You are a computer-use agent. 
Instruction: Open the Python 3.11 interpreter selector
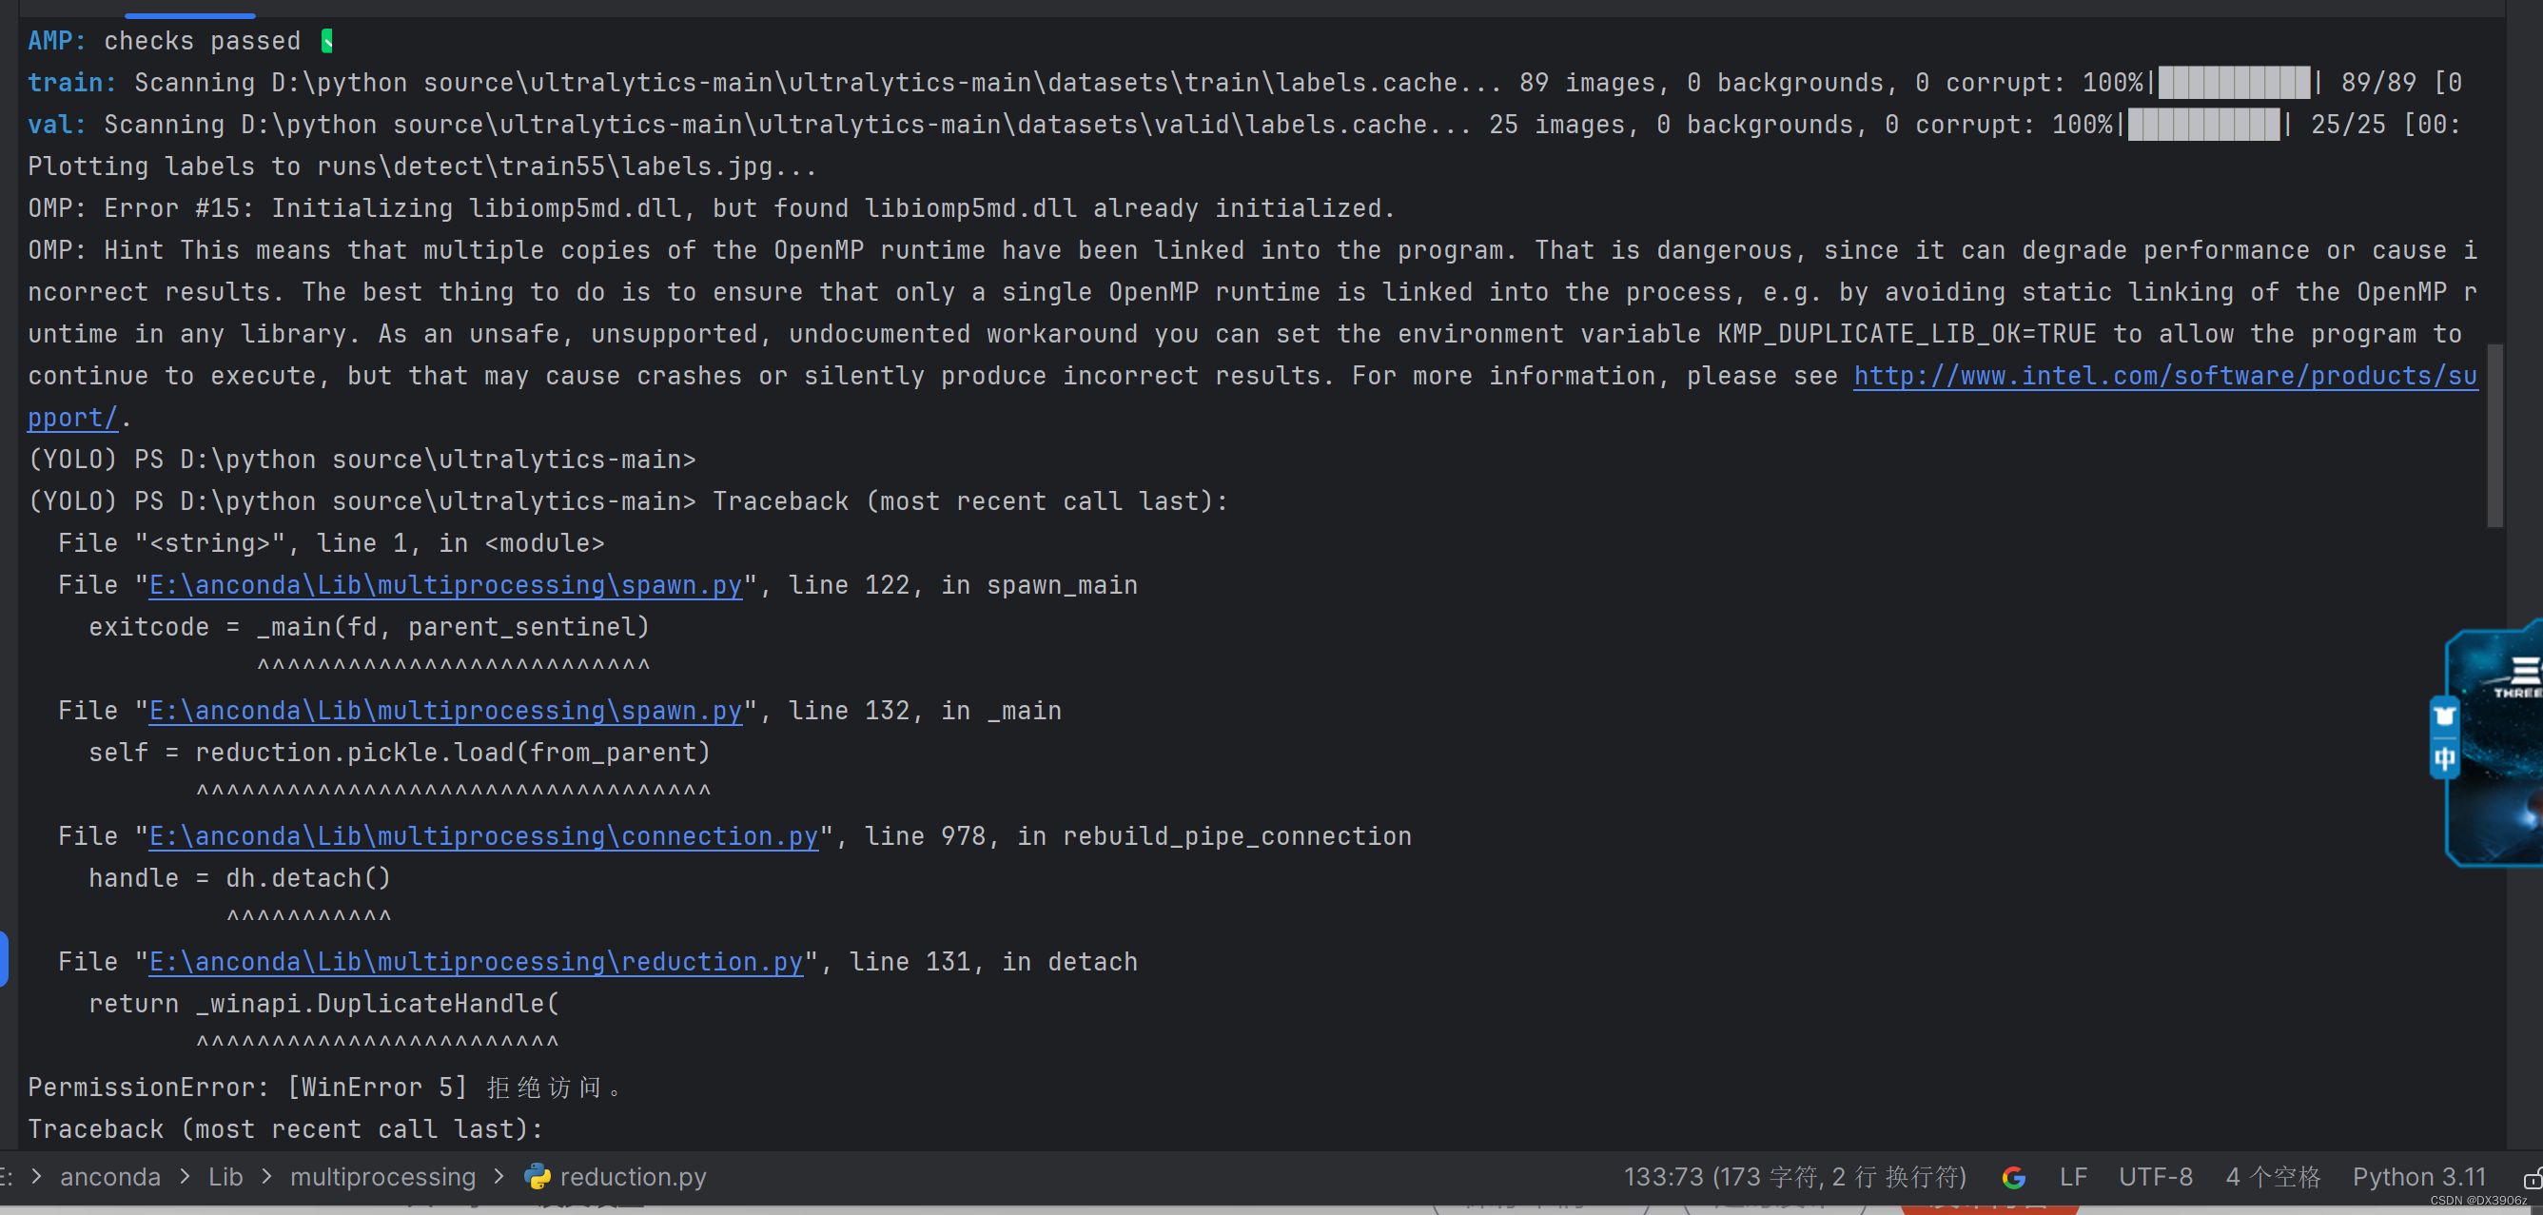click(x=2418, y=1177)
